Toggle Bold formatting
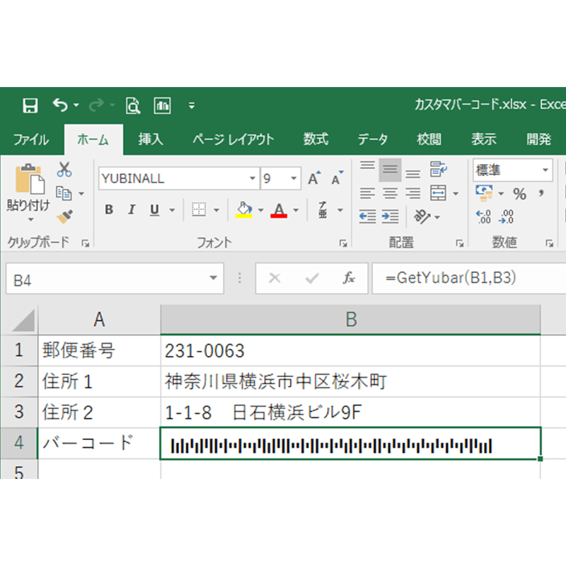Viewport: 566px width, 566px height. click(x=109, y=210)
